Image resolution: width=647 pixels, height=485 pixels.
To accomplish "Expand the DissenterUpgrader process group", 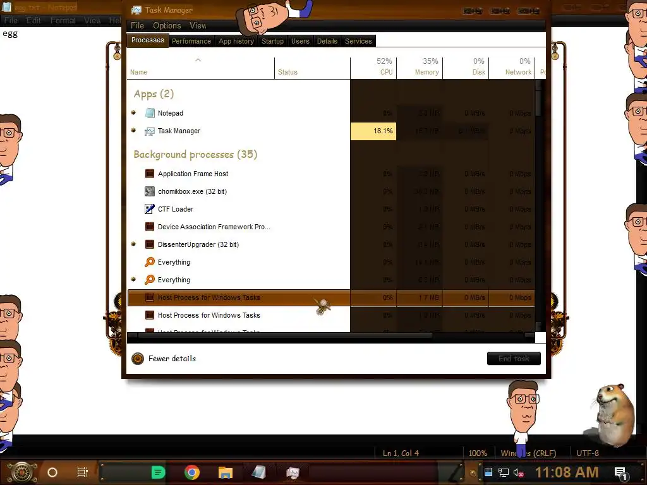I will [133, 244].
